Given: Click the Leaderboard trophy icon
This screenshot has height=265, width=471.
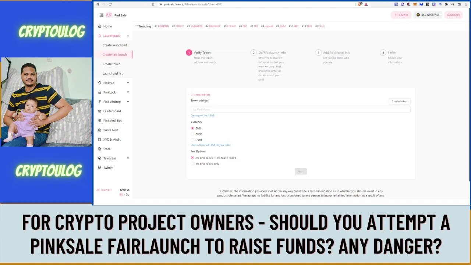Looking at the screenshot, I should 100,111.
